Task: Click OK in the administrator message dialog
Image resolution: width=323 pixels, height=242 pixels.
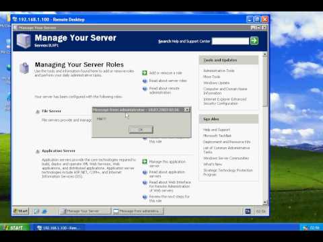Action: point(141,130)
